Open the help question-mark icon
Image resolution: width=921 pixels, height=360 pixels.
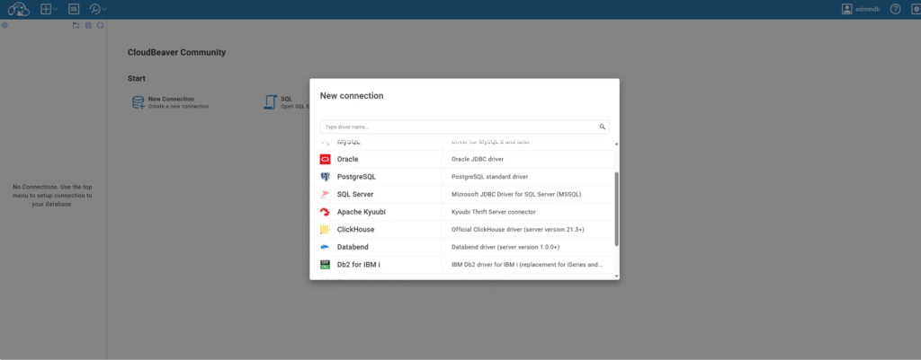coord(895,9)
